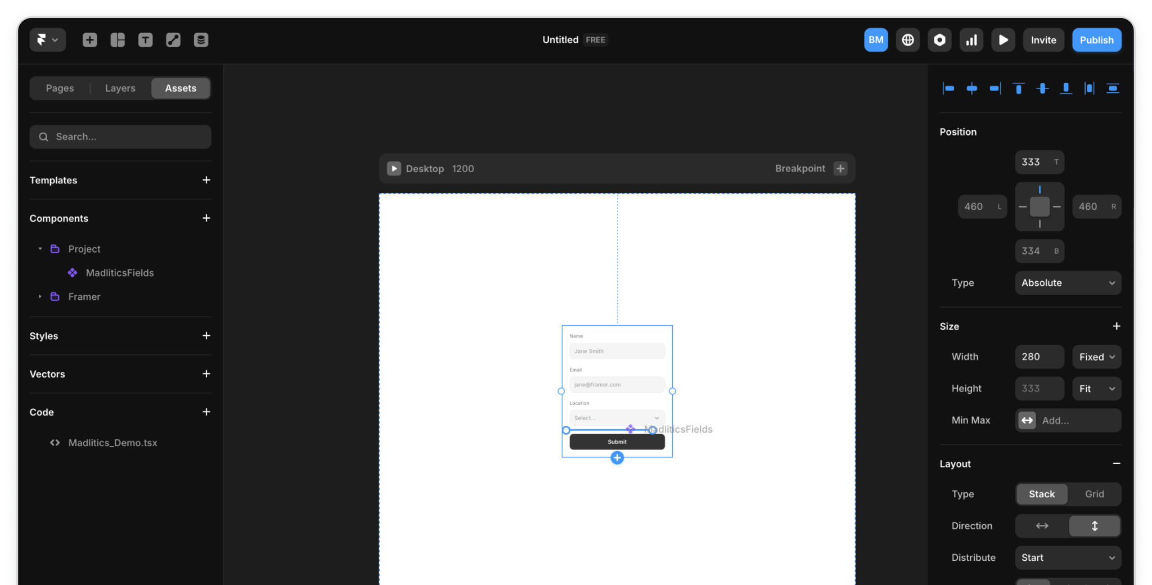This screenshot has width=1152, height=585.
Task: Select the Vector pen tool in toolbar
Action: [x=173, y=40]
